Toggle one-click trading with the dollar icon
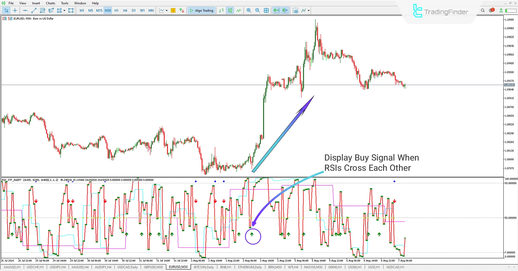The width and height of the screenshot is (518, 271). (173, 11)
